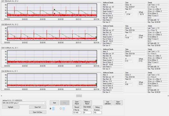Click the greyed-out Stop button
This screenshot has height=116, width=169.
[65, 103]
